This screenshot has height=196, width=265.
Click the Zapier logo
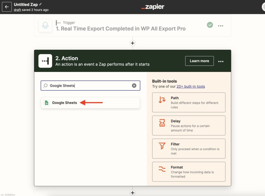pyautogui.click(x=153, y=7)
